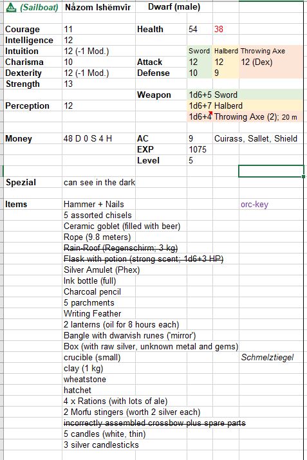Screen dimensions: 307x460
Task: Select the orange Throwing Axe header cell
Action: coord(263,51)
